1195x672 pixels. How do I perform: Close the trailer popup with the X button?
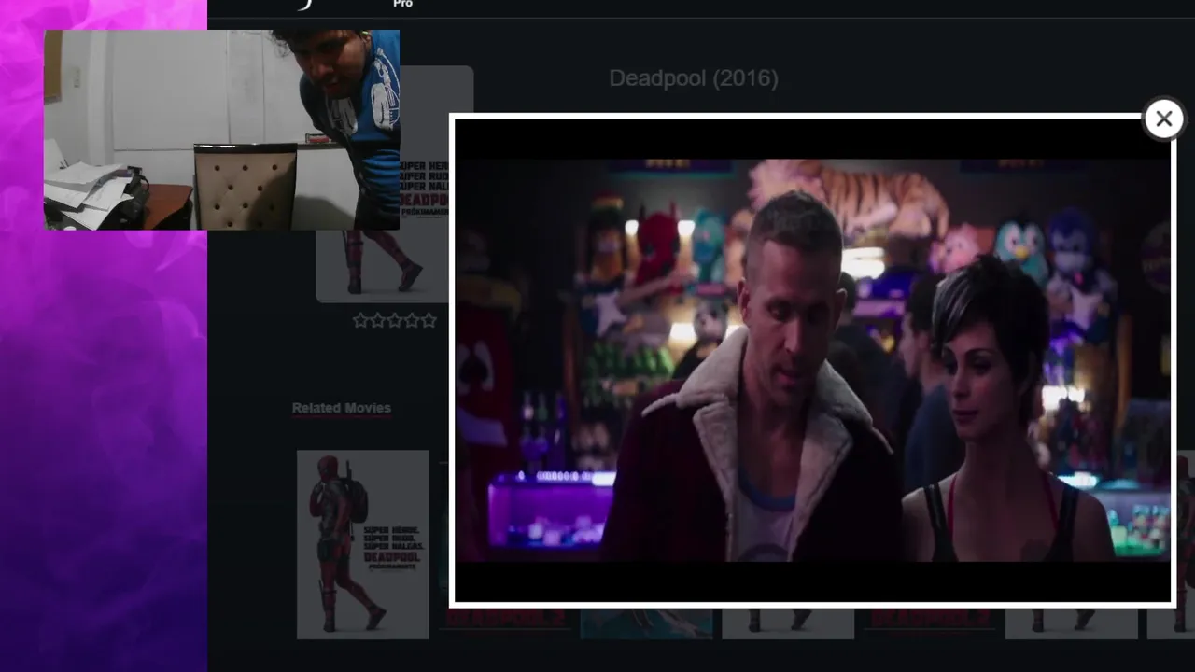point(1163,119)
